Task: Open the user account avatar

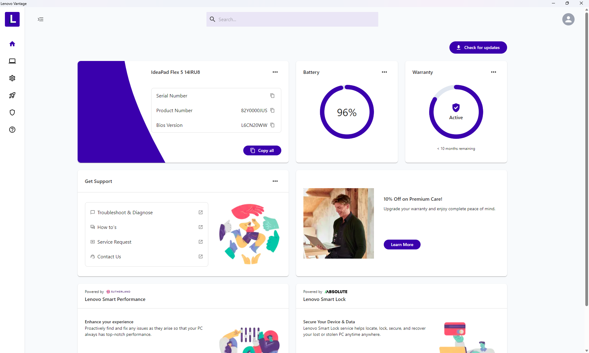Action: coord(568,19)
